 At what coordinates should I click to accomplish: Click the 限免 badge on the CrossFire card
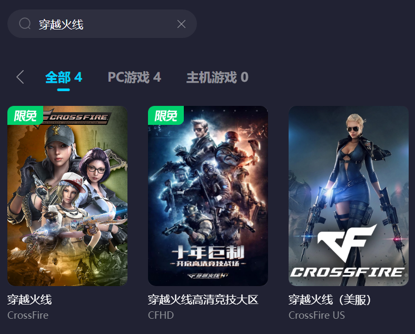(25, 115)
